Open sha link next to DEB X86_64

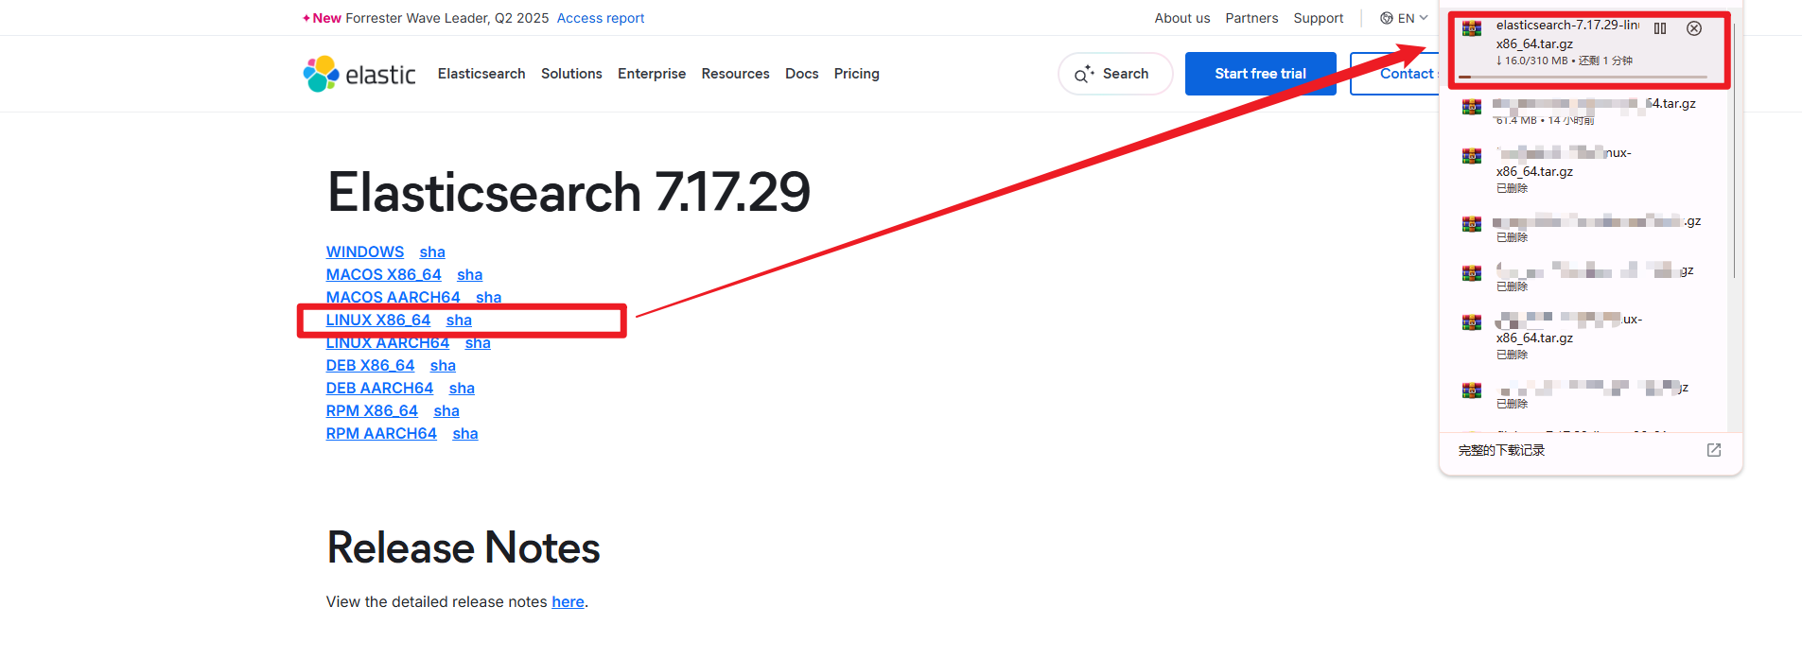click(x=443, y=365)
